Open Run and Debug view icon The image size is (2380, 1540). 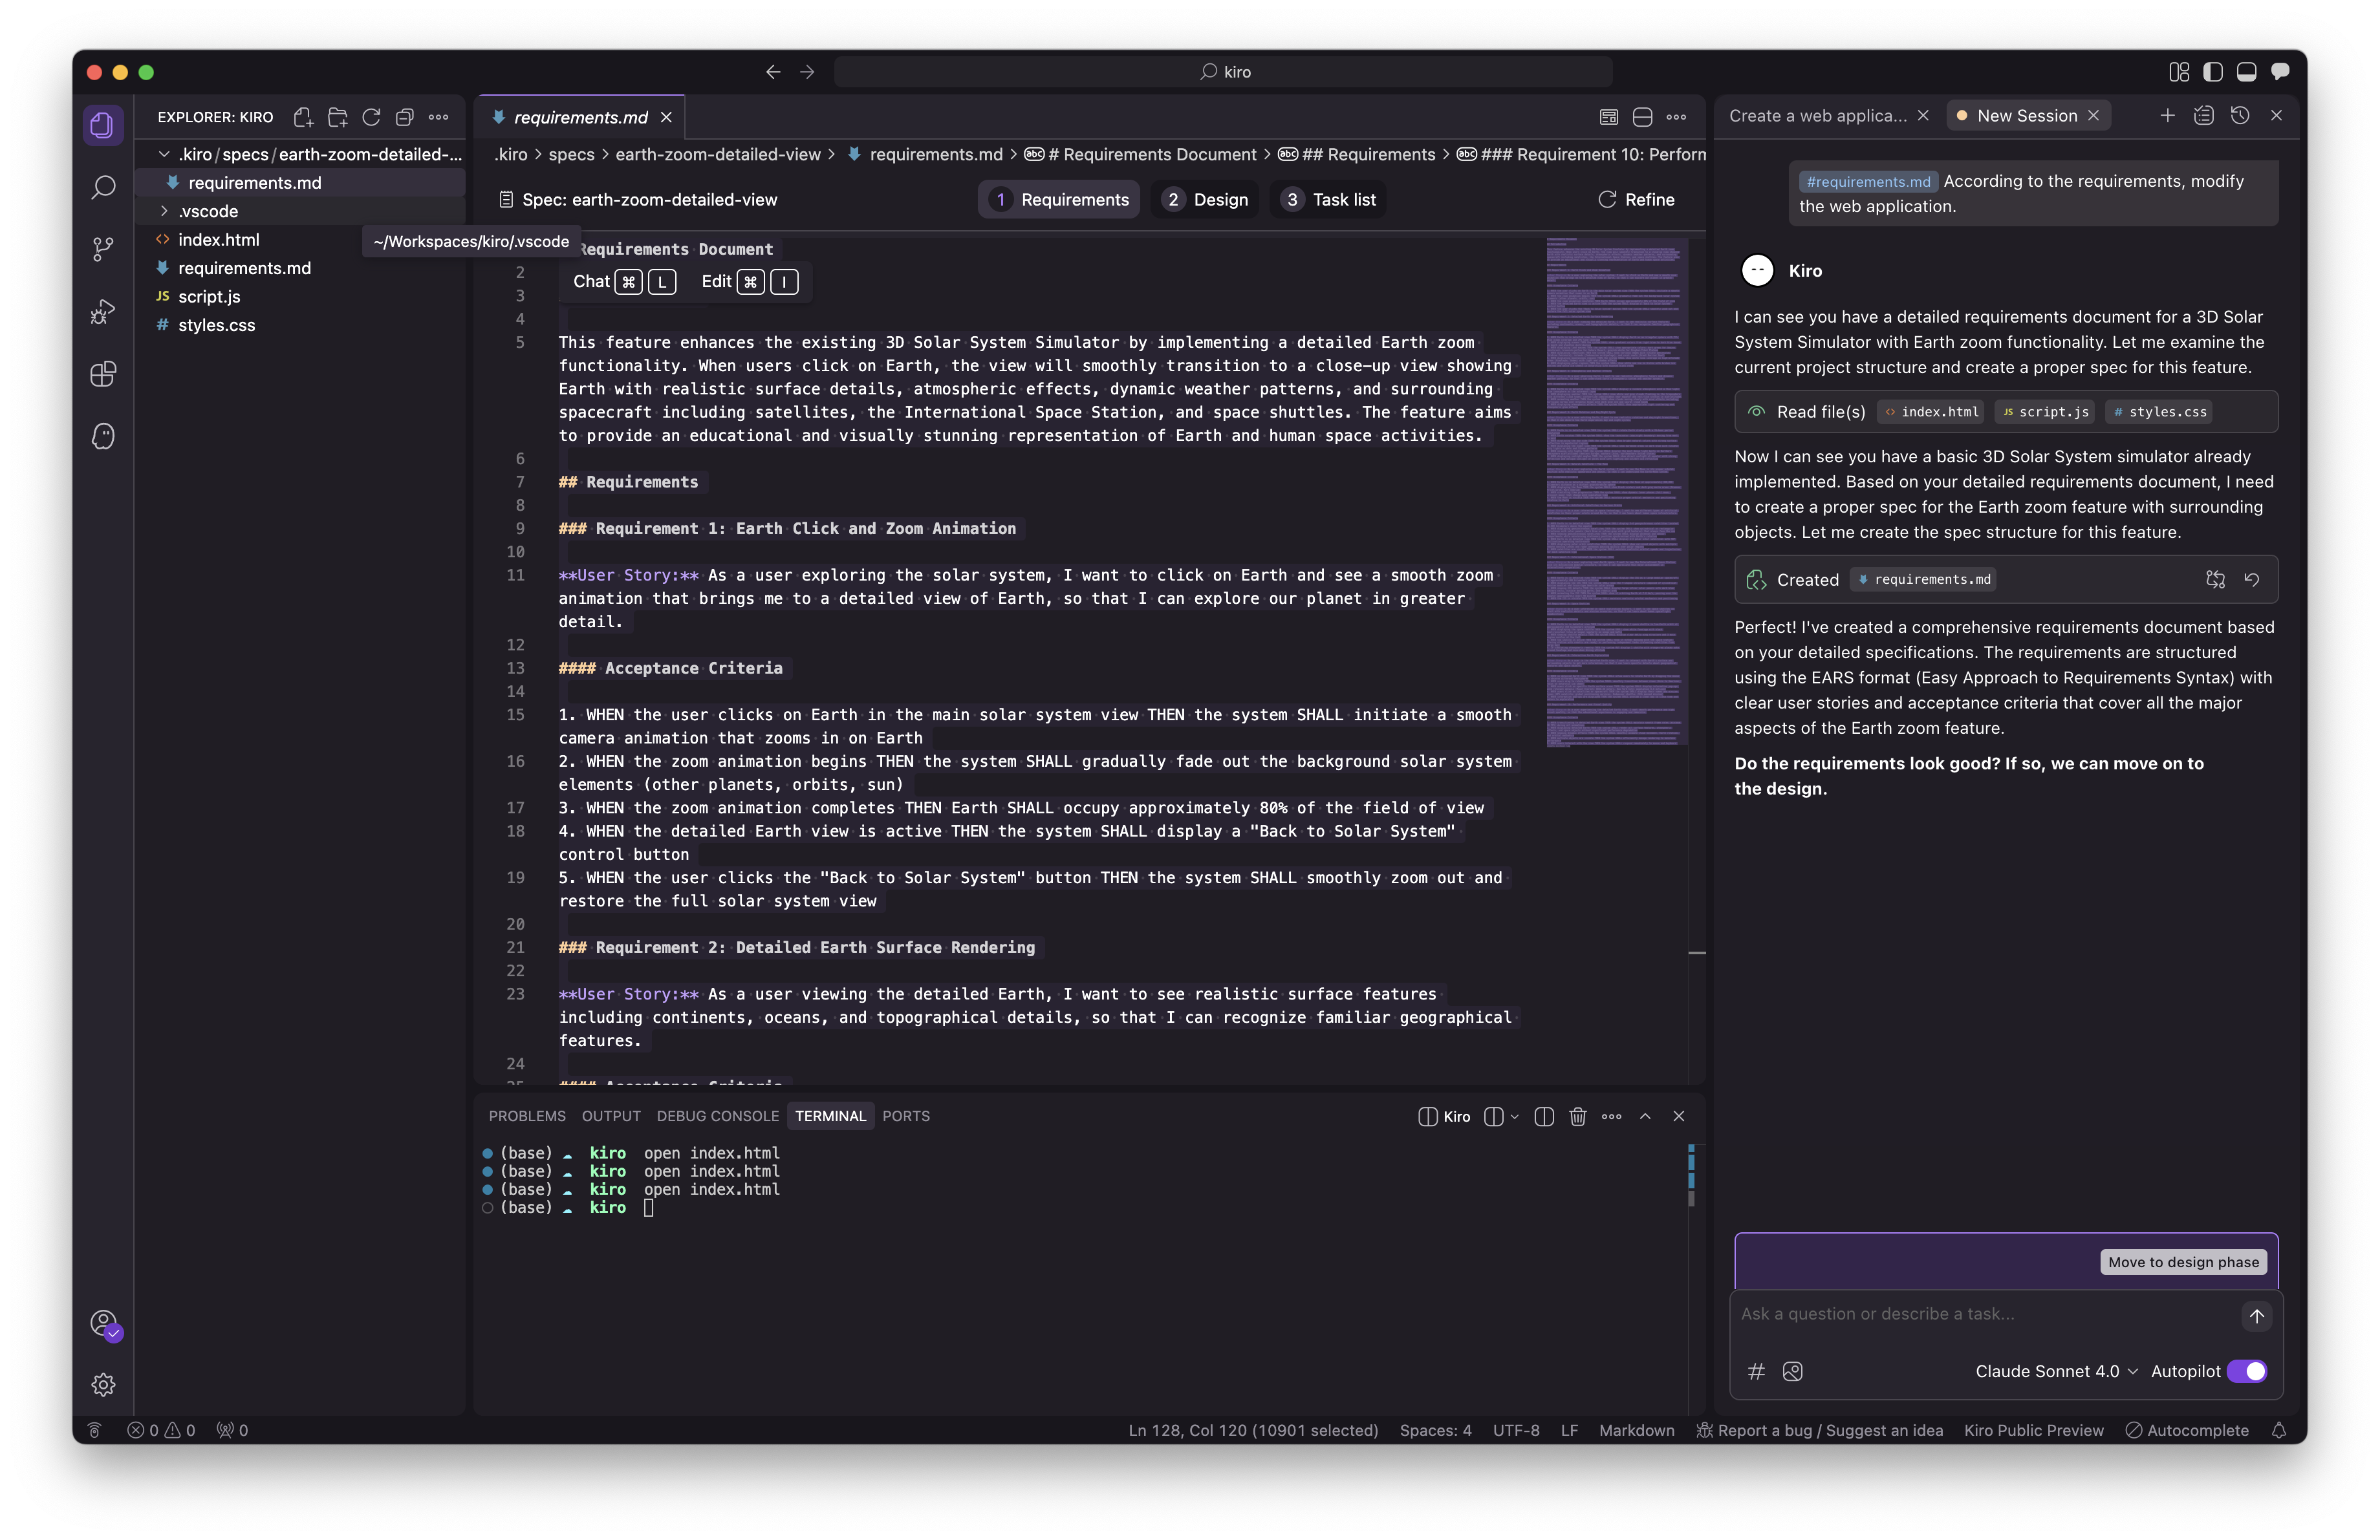(103, 312)
